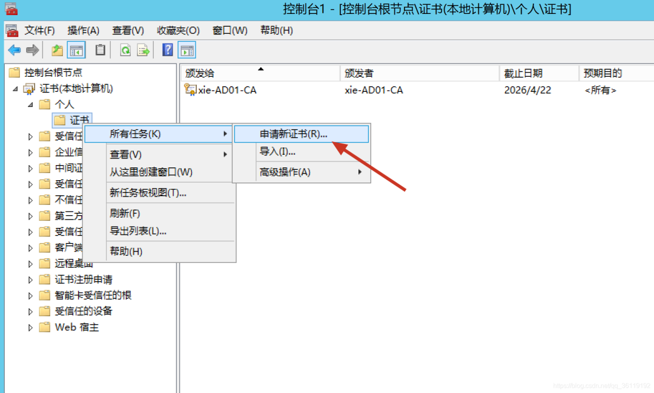Image resolution: width=654 pixels, height=393 pixels.
Task: Click 导出列表(L)... in the context menu
Action: [137, 231]
